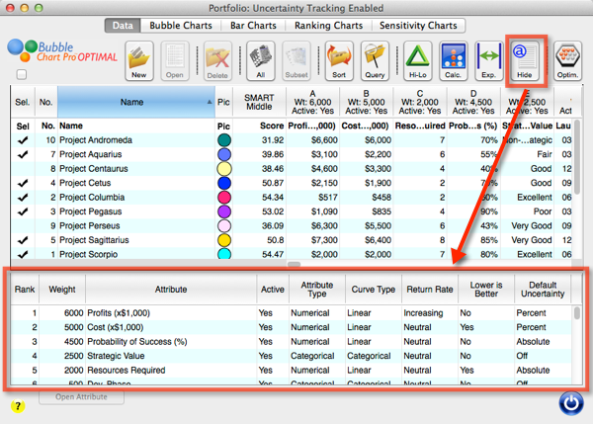Click the Weight column header
Viewport: 593px width, 424px height.
tap(62, 287)
